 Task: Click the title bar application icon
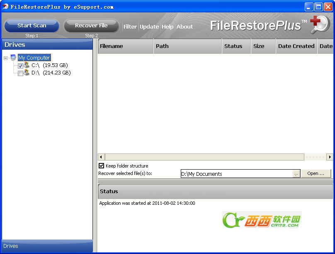[x=5, y=7]
